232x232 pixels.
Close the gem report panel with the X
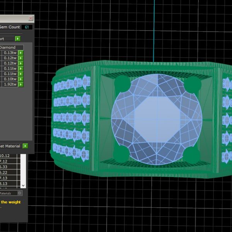click(x=31, y=18)
